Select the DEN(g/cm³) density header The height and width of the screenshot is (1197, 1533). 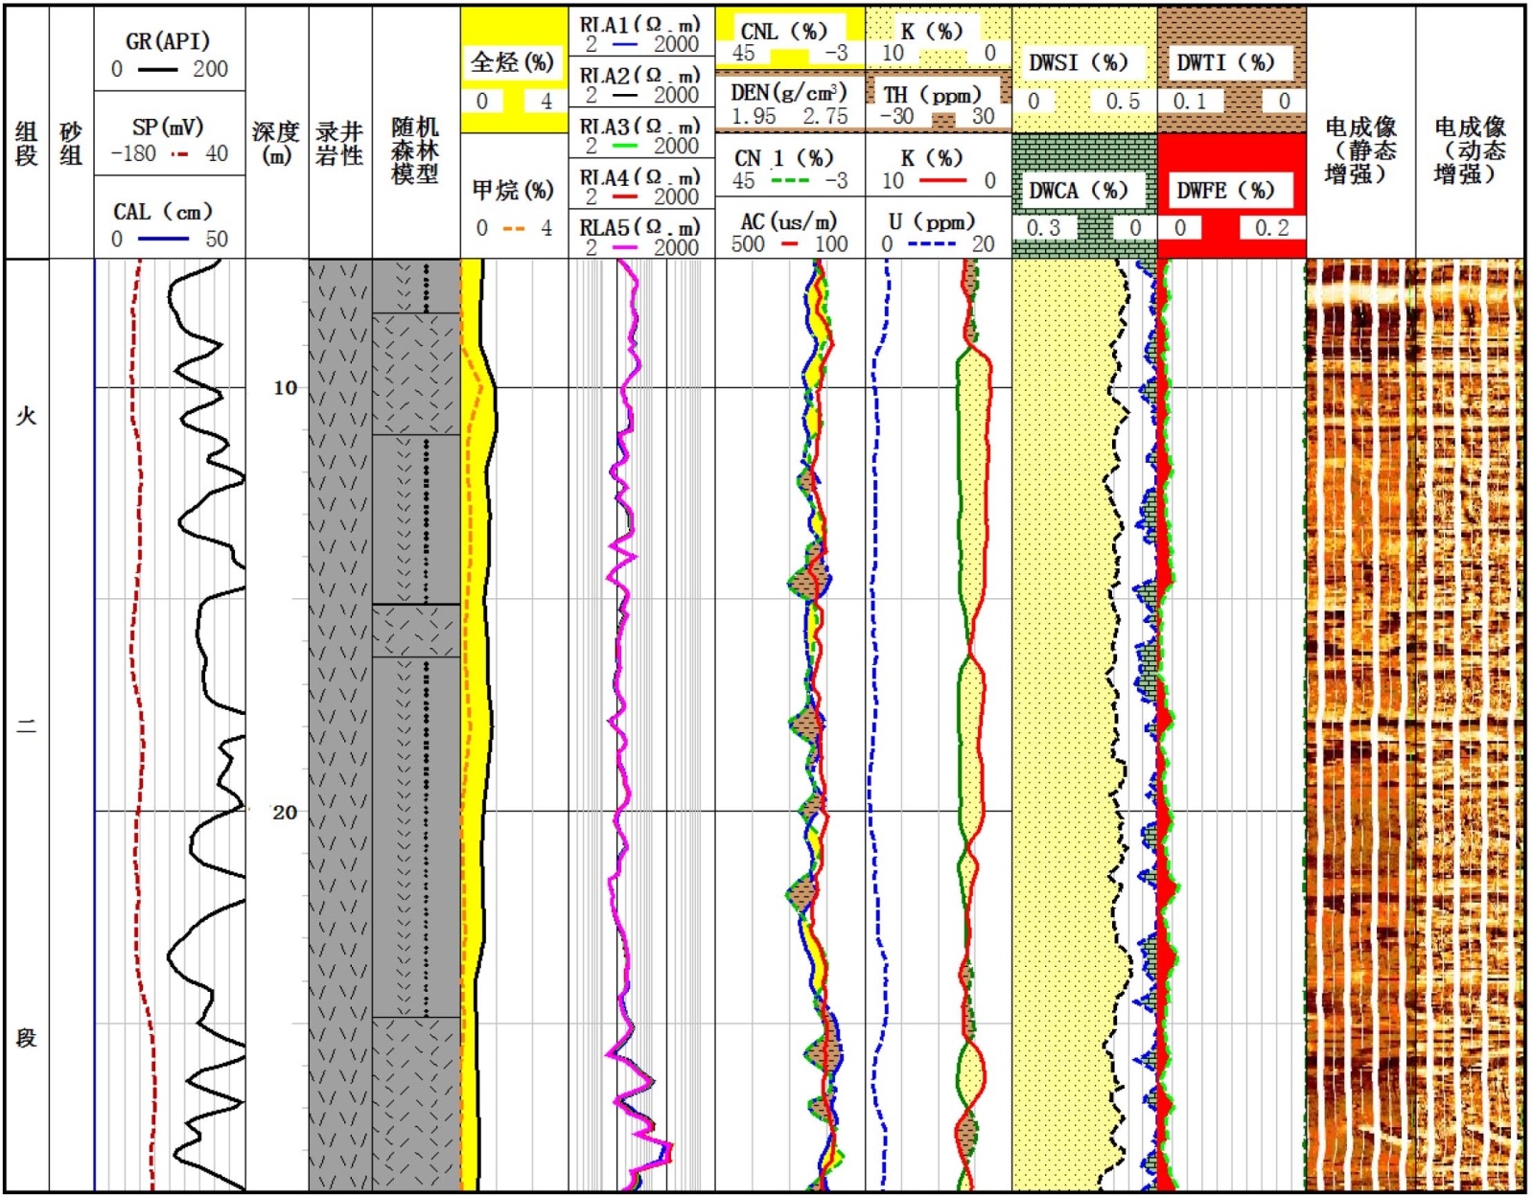click(789, 93)
